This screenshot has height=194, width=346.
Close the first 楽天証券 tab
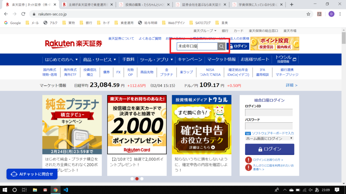(55, 5)
